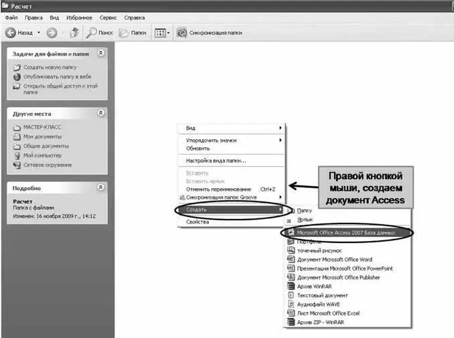454x338 pixels.
Task: Collapse the Задачи для файлов и папок panel
Action: pos(100,53)
